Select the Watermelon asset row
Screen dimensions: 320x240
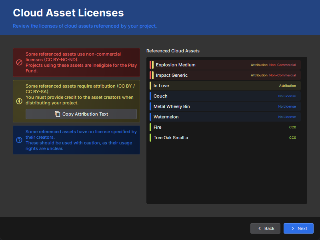225,117
